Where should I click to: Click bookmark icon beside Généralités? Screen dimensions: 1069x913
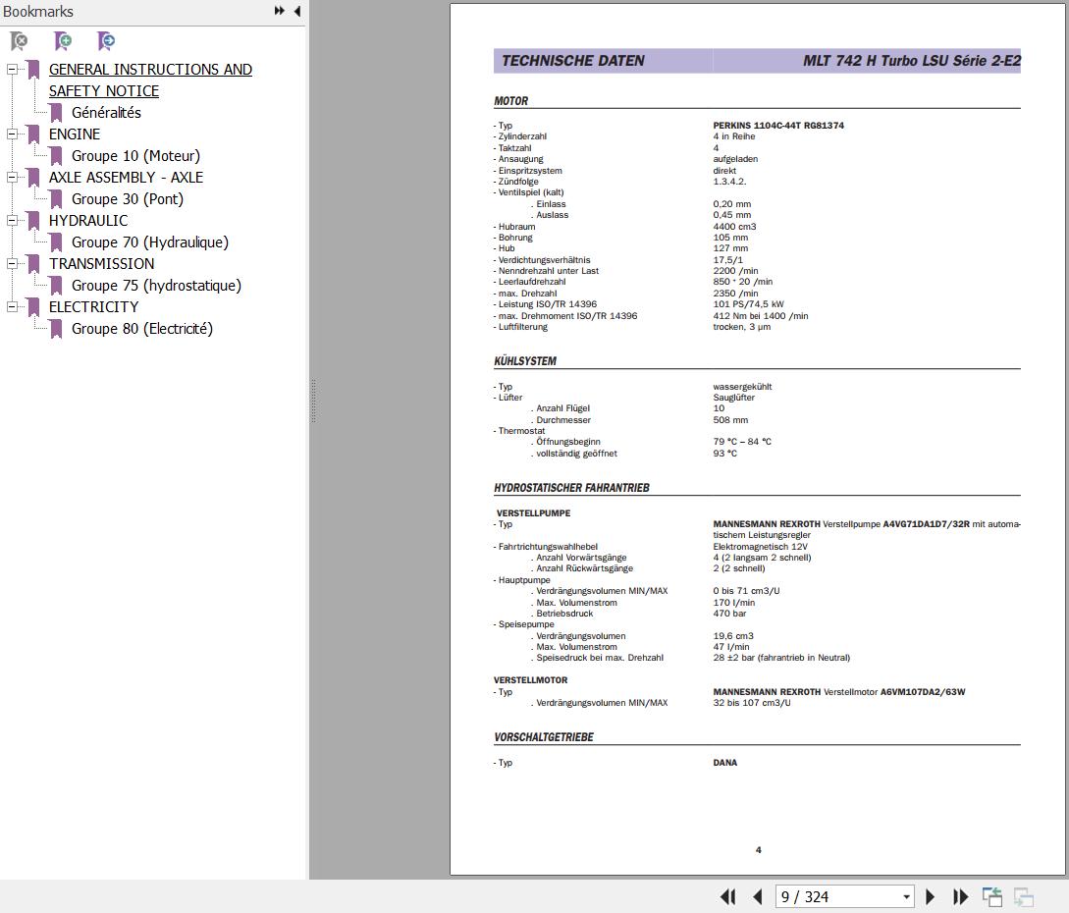(57, 113)
